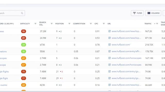Click the CPC column header
The image size is (165, 92).
point(96,24)
